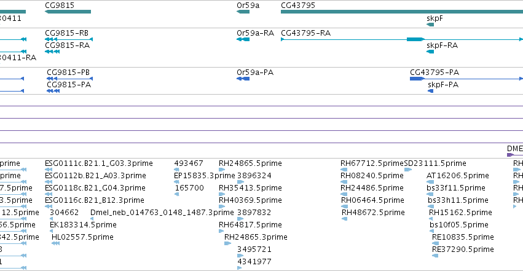
Task: Click the CG9815-PB protein feature line
Action: tap(69, 79)
